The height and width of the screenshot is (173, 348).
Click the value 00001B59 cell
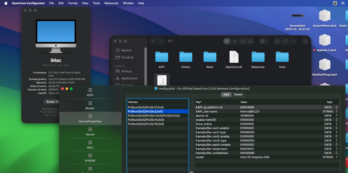click(247, 107)
